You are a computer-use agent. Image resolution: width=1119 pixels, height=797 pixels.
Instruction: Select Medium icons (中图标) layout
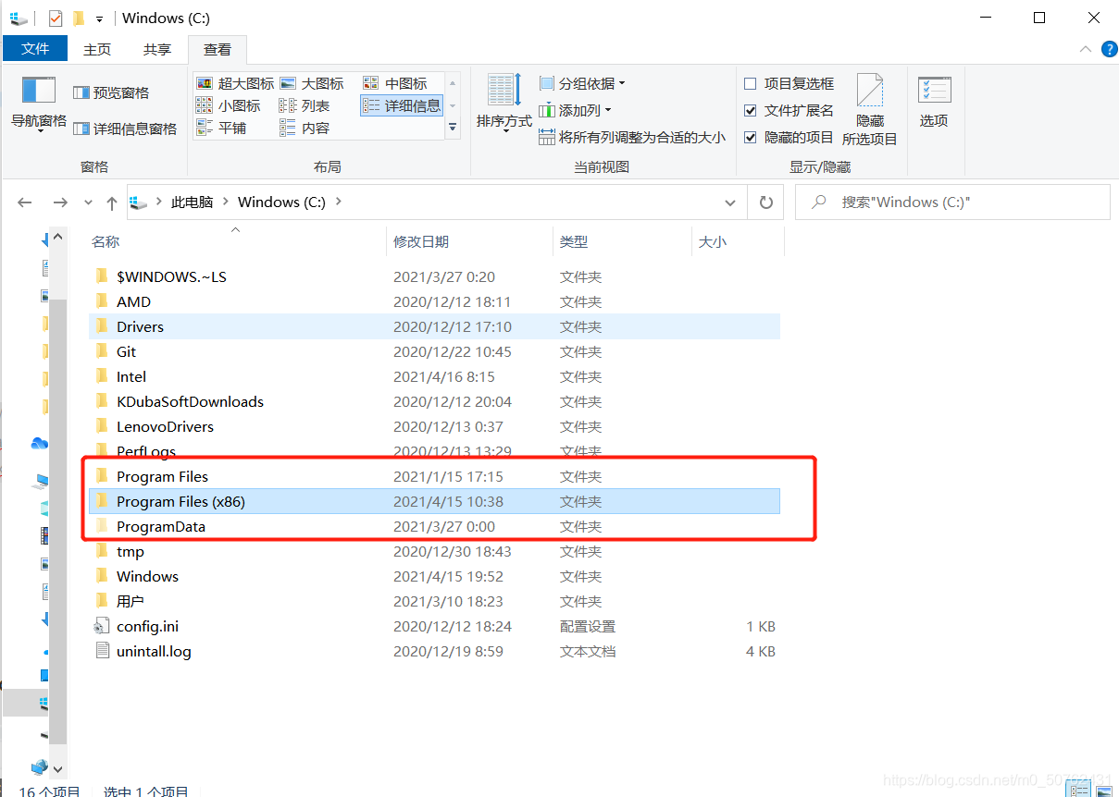tap(395, 83)
